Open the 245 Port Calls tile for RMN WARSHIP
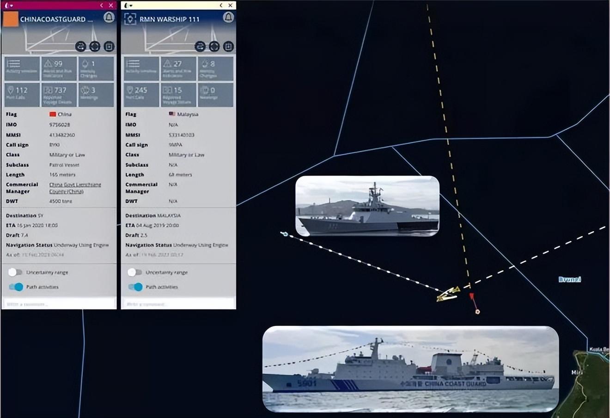 tap(141, 94)
